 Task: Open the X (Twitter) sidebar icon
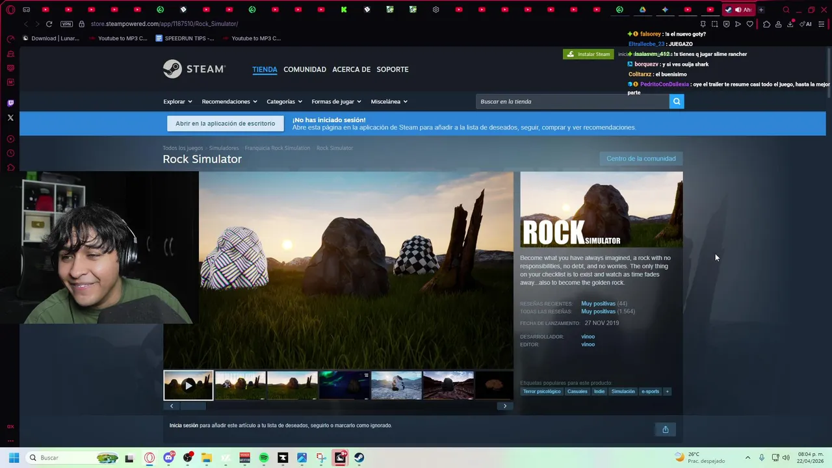point(10,118)
